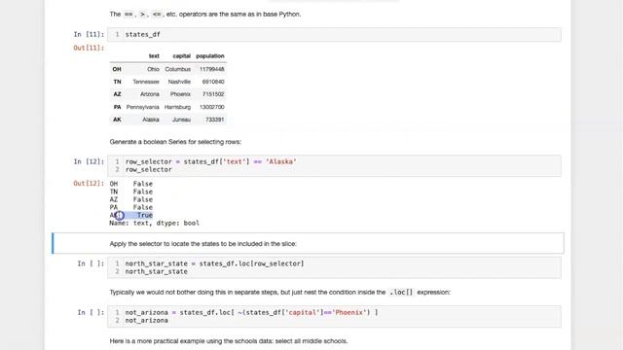Click the highlighted 'True' output value
623x350 pixels.
[145, 215]
